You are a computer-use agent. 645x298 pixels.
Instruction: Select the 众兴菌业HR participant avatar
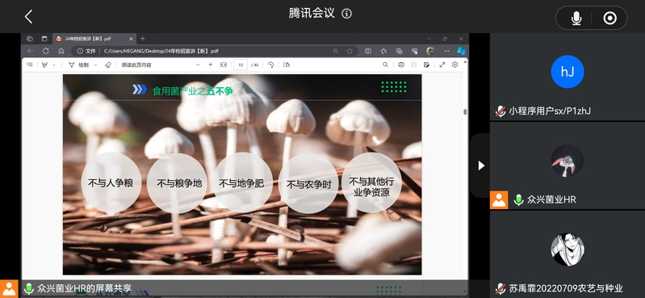click(568, 161)
